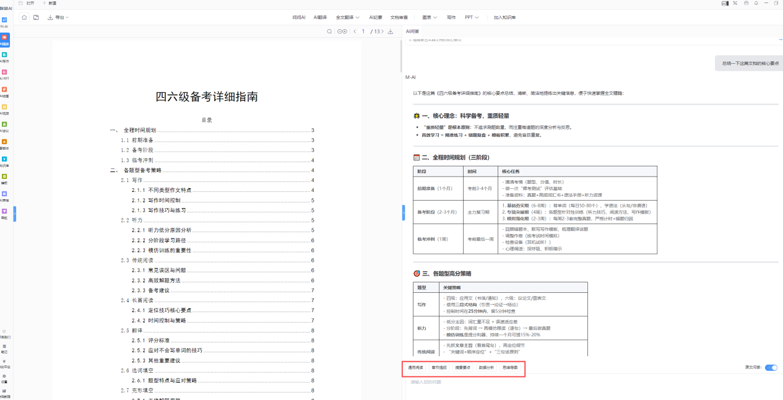
Task: Open AI PPT in the left sidebar
Action: 4,74
